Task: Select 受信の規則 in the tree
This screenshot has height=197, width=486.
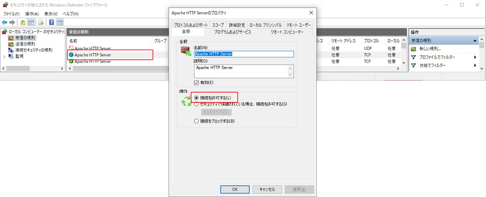Action: tap(25, 38)
